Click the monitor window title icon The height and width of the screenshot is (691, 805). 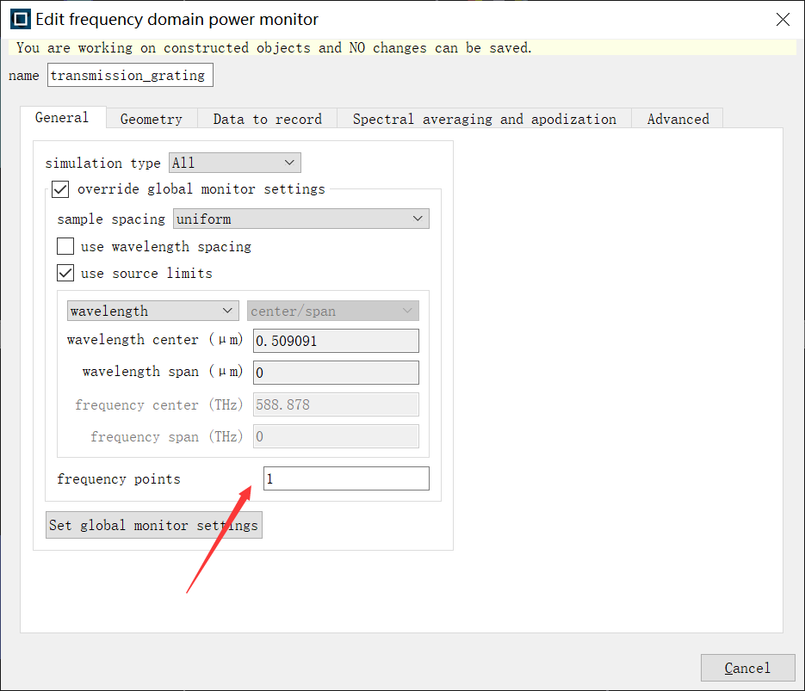(21, 20)
